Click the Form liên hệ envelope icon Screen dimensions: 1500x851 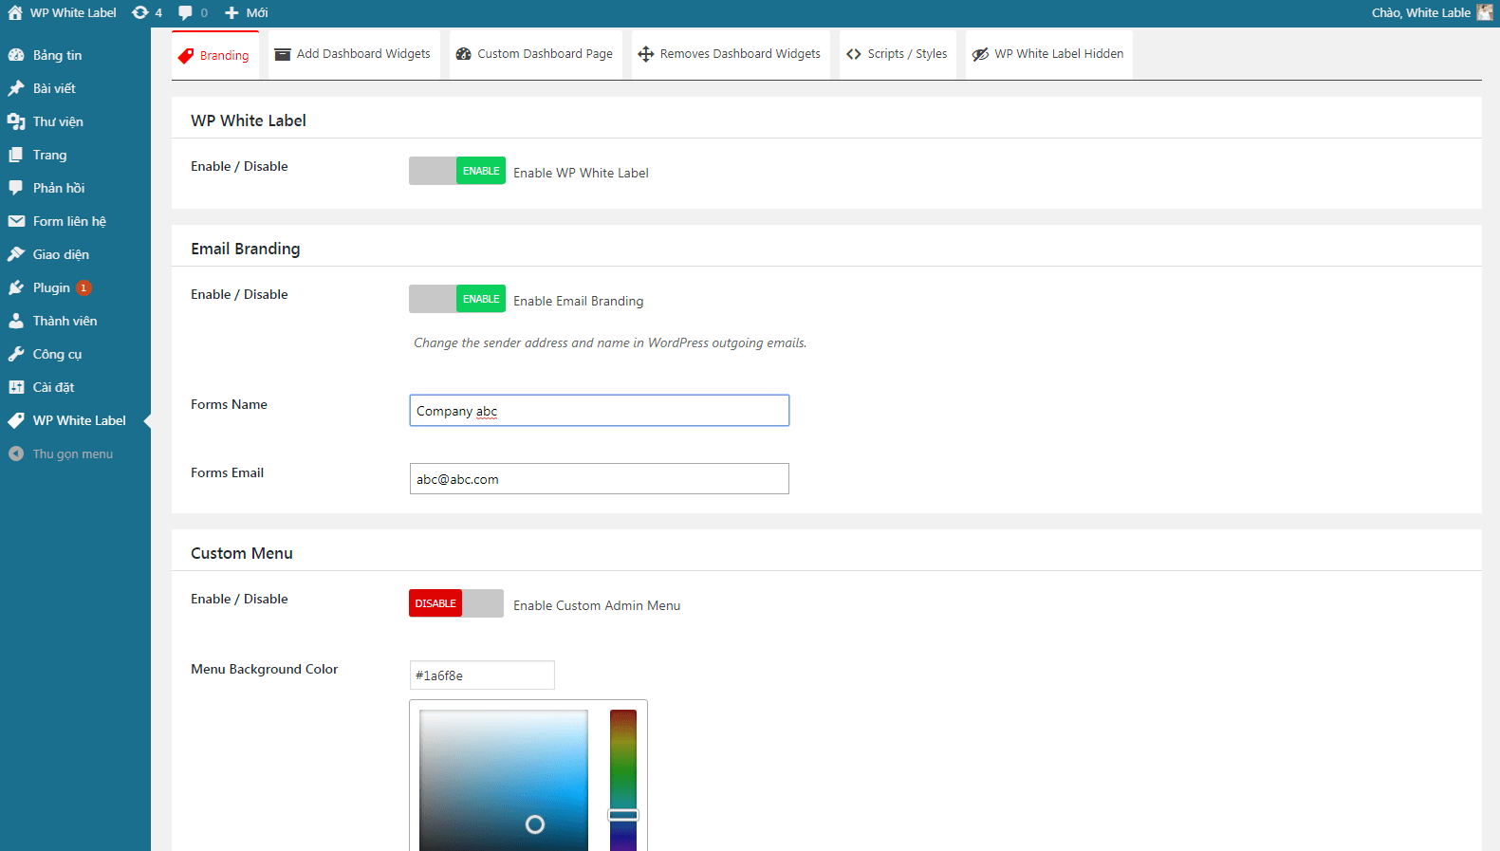tap(16, 221)
